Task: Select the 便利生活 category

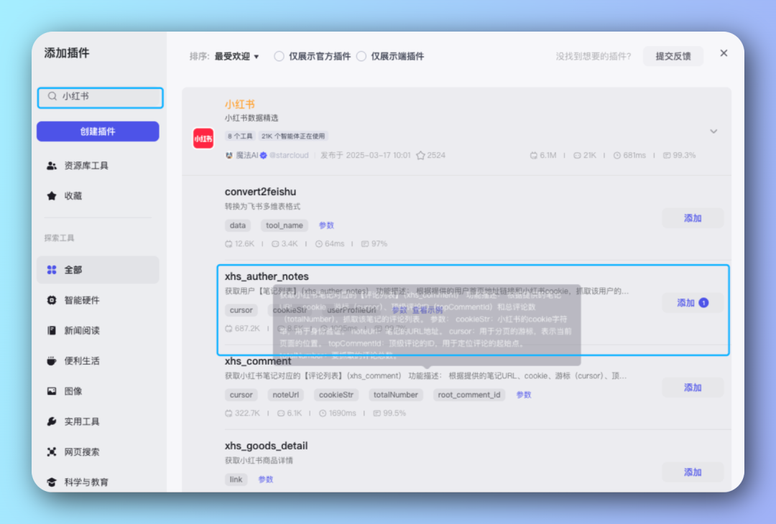Action: point(98,361)
